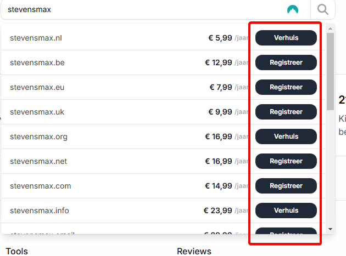
Task: Click Verhuis beside stevensmax.info
Action: pos(286,211)
